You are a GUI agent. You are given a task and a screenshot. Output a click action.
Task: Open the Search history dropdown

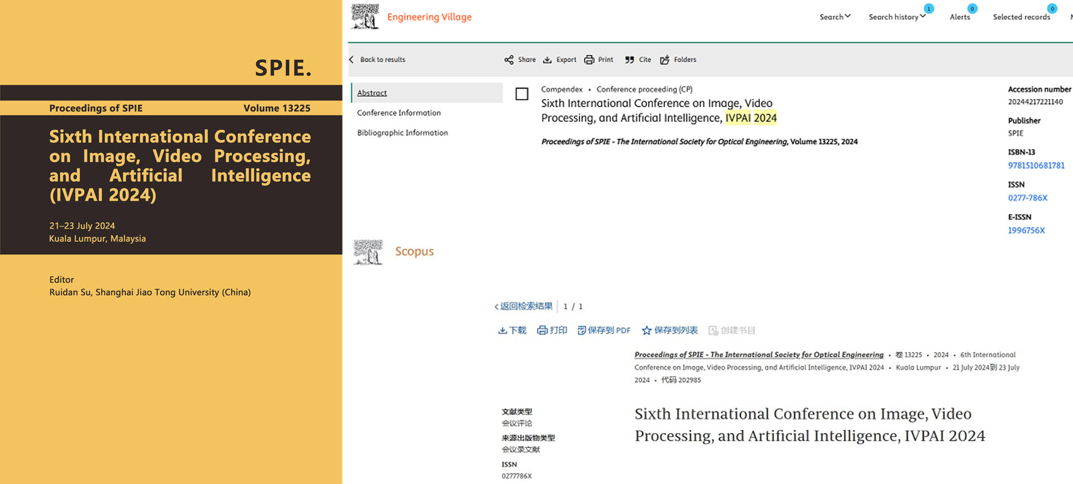[x=897, y=17]
